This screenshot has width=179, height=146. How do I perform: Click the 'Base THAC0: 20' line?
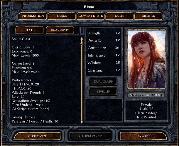[x=25, y=84]
